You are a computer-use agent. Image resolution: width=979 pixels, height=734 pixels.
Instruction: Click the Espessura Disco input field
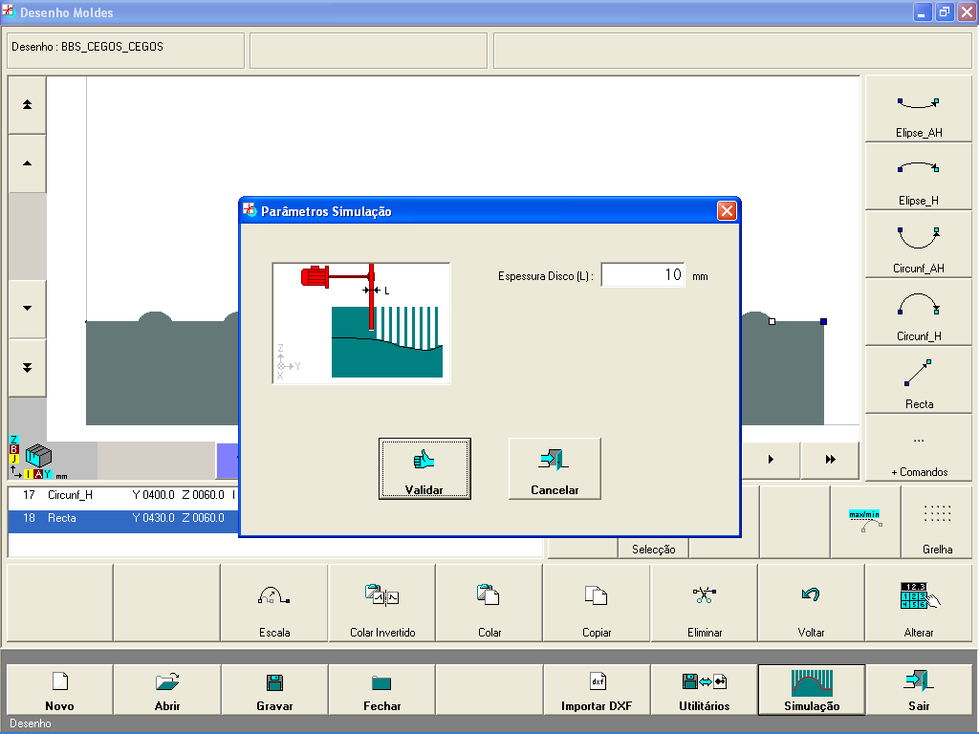(642, 275)
